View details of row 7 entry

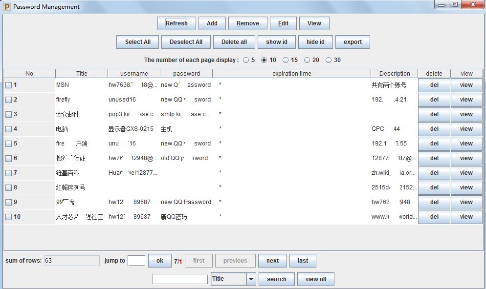click(x=466, y=173)
